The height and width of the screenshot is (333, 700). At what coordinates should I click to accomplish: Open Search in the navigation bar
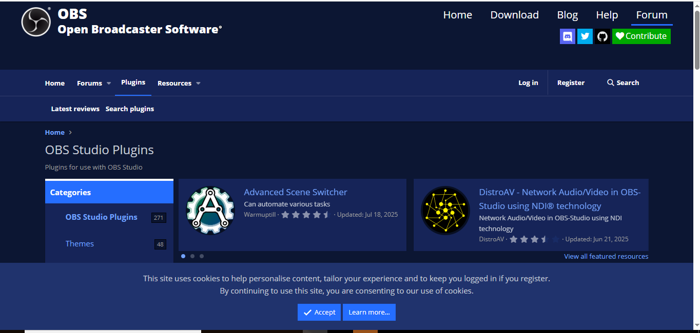(x=623, y=83)
